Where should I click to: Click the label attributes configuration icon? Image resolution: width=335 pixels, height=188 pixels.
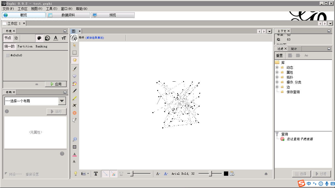pyautogui.click(x=232, y=174)
